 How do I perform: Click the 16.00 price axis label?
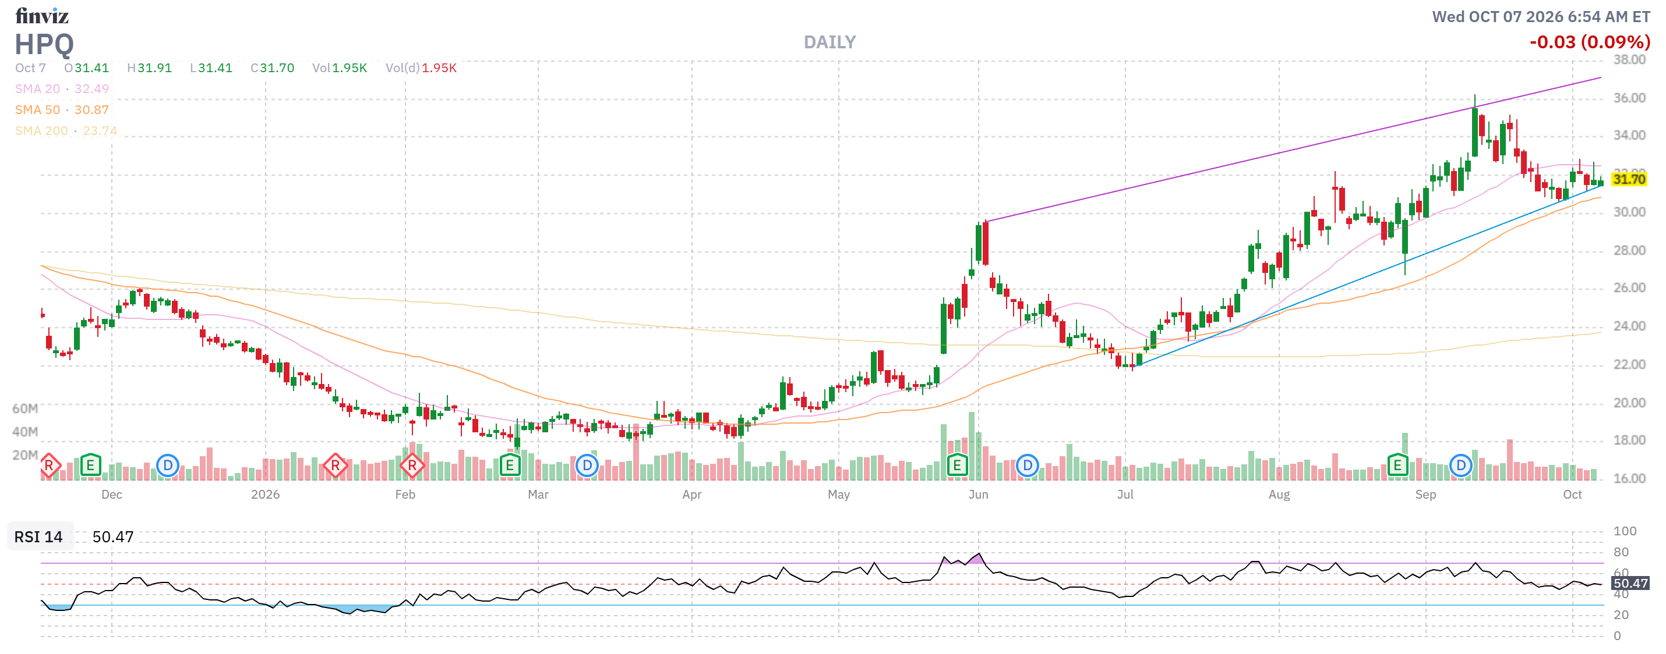tap(1629, 478)
